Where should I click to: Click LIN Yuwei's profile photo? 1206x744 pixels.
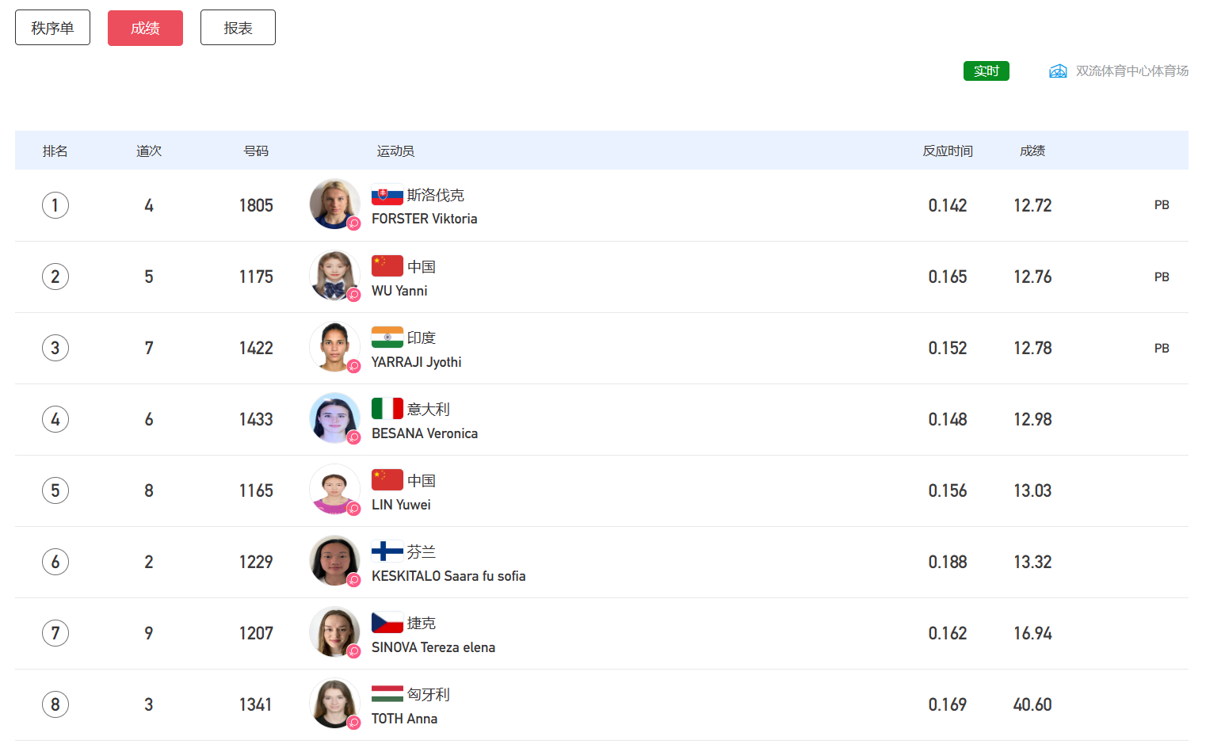click(x=334, y=489)
